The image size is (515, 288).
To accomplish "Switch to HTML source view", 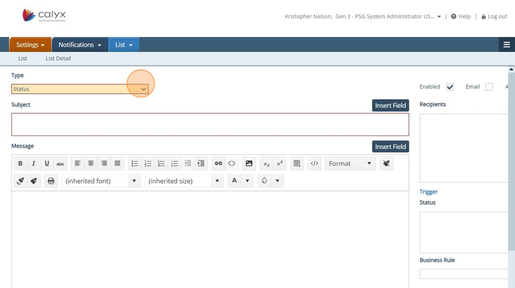I will (314, 164).
